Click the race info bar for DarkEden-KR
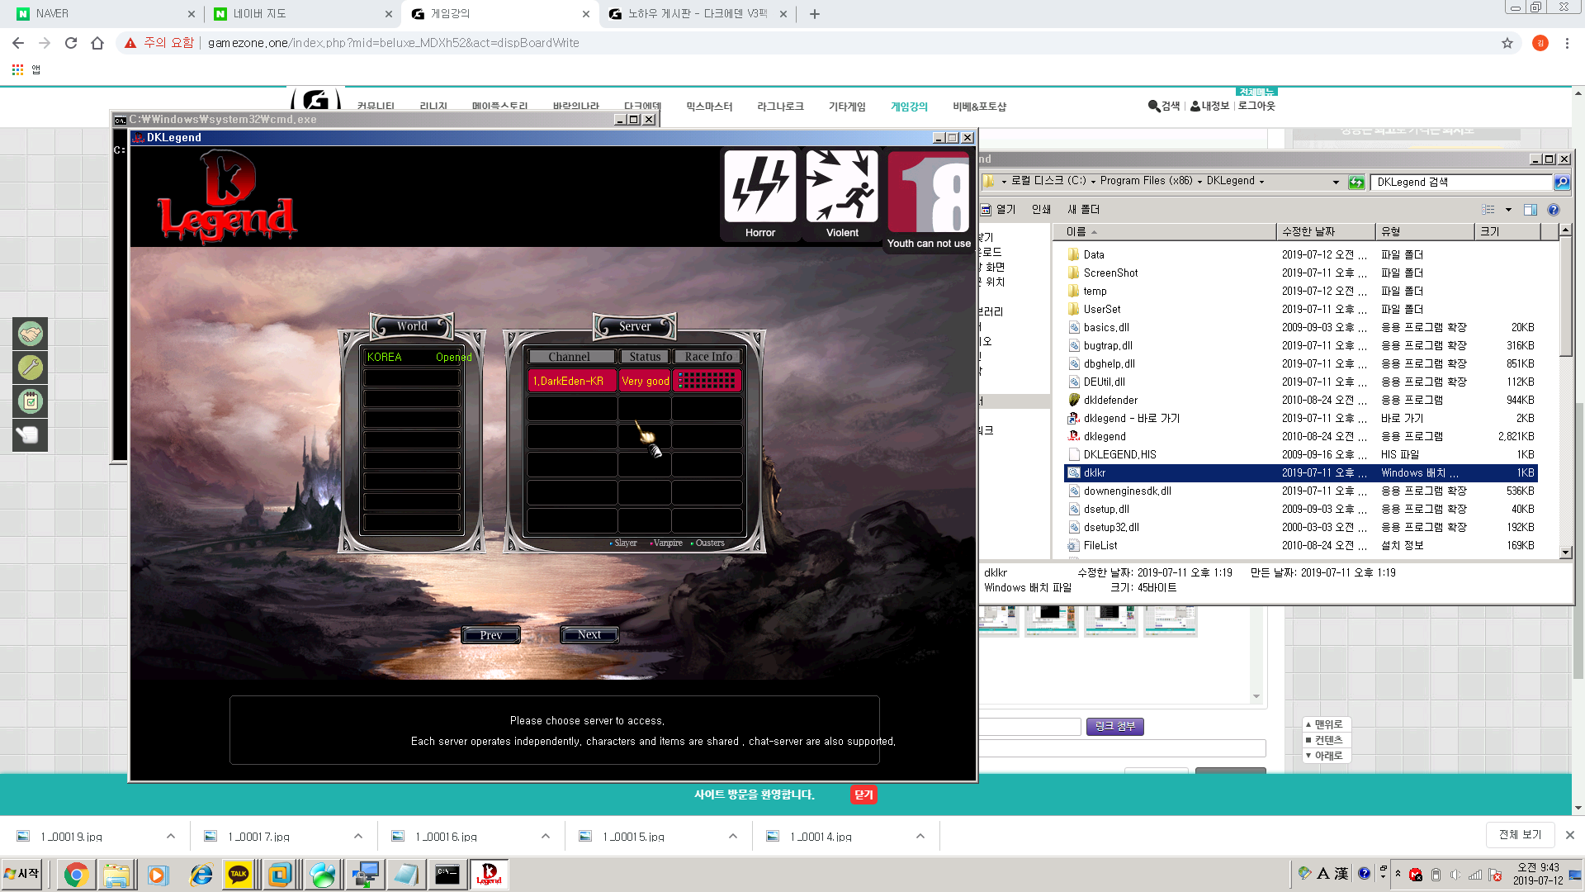1585x892 pixels. (x=707, y=381)
